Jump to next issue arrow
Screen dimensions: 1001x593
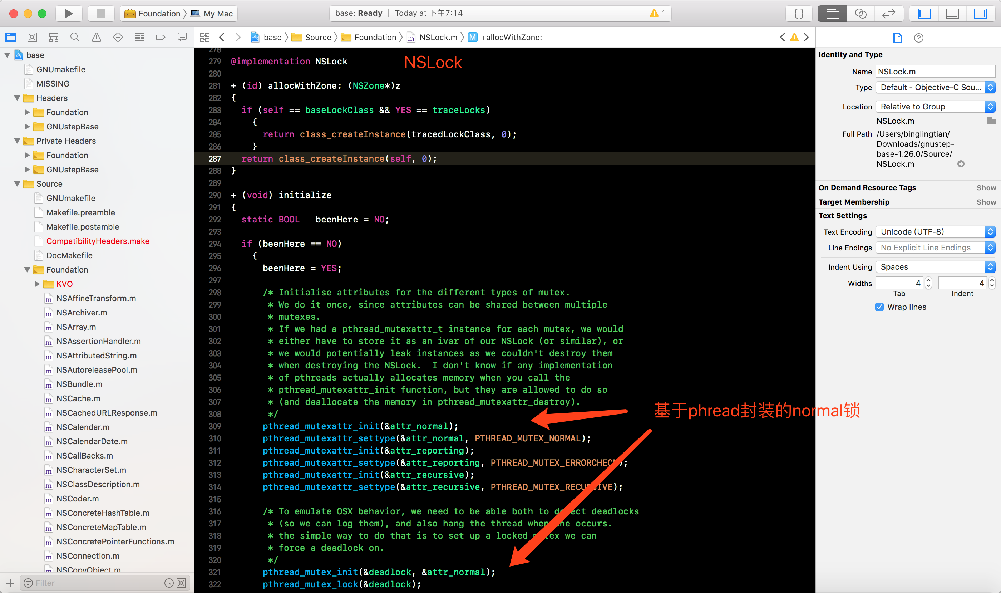click(x=807, y=38)
